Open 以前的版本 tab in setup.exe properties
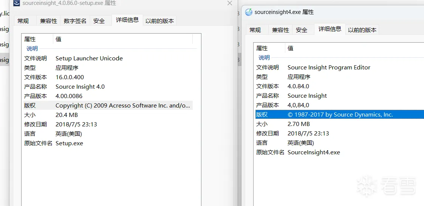The height and width of the screenshot is (206, 424). pyautogui.click(x=159, y=21)
